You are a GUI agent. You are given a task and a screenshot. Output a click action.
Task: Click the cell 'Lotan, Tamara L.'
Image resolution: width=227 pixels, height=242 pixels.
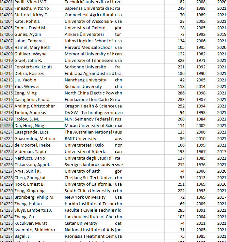pos(39,41)
